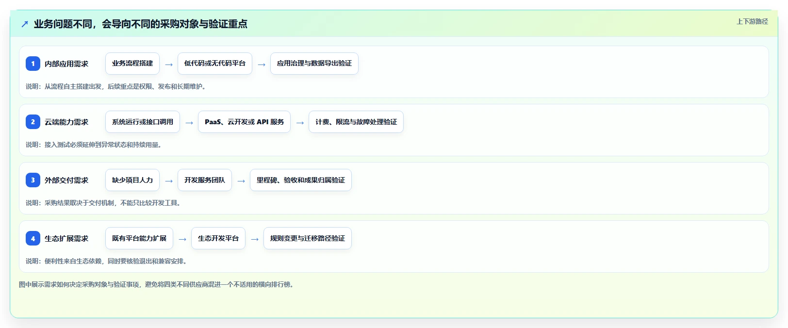
Task: Click number badge 1 for 内部应用需求
Action: coord(33,64)
